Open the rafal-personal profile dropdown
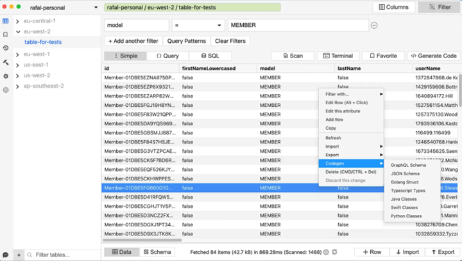The width and height of the screenshot is (462, 261). pos(64,8)
